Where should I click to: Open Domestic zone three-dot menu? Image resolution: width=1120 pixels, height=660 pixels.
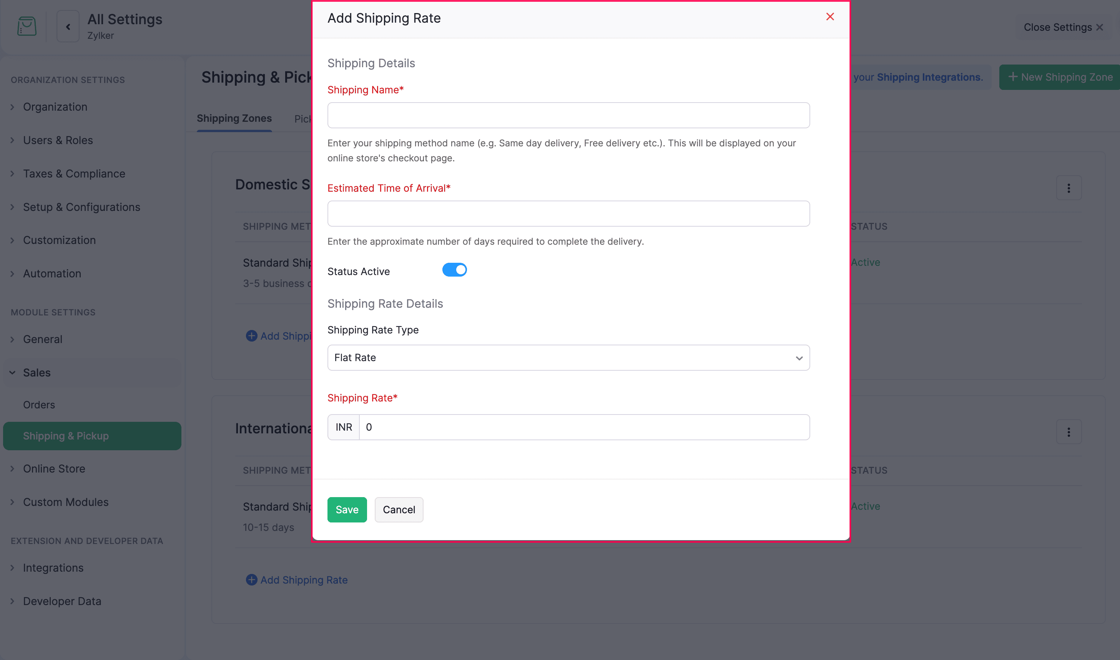coord(1069,188)
